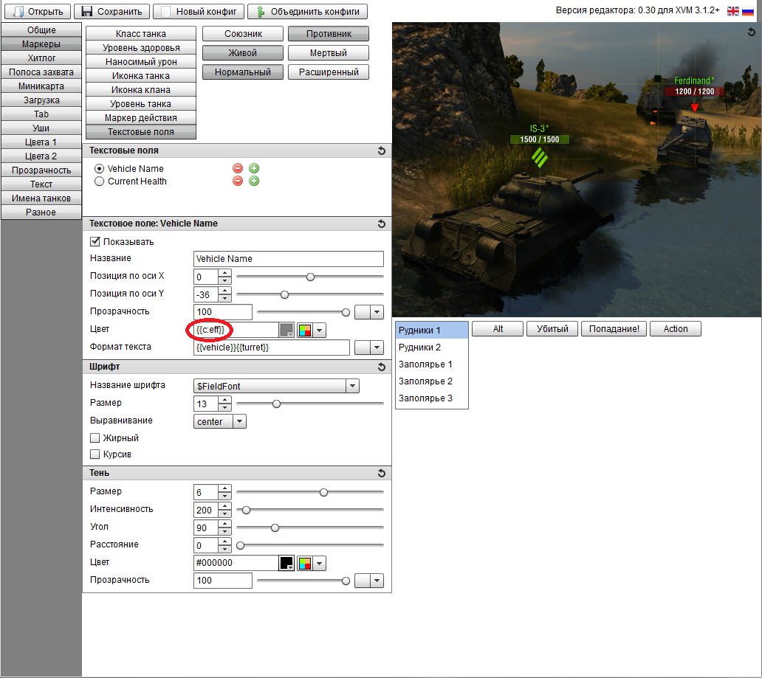Open the Цвета 1 sidebar tab
Viewport: 762px width, 678px height.
click(x=41, y=142)
